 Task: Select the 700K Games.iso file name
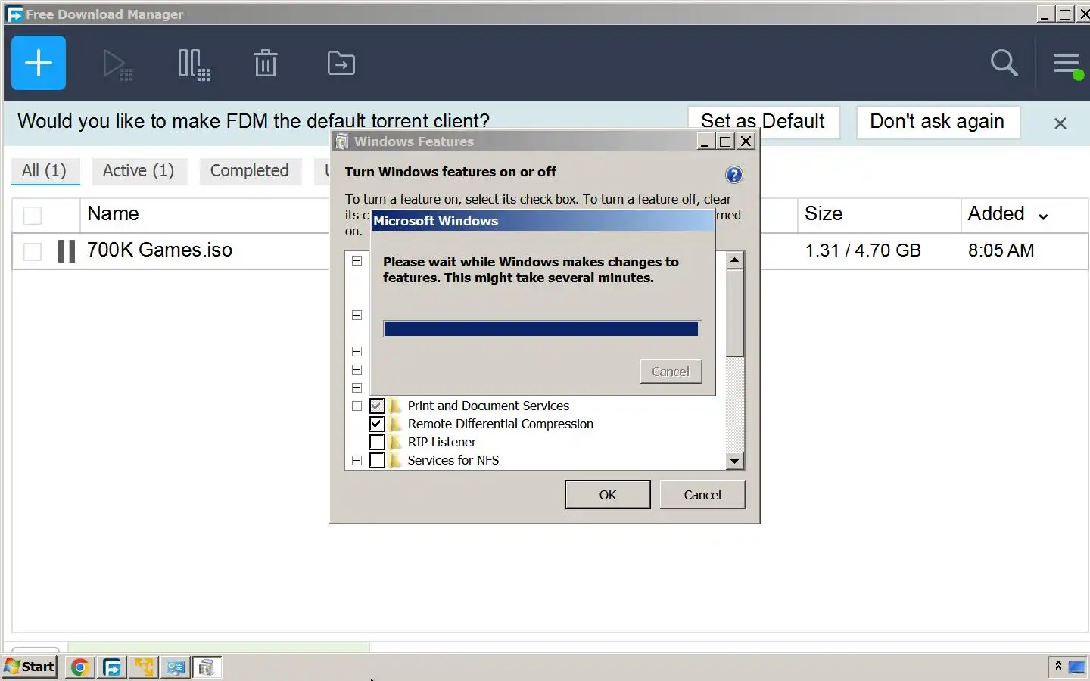click(160, 250)
